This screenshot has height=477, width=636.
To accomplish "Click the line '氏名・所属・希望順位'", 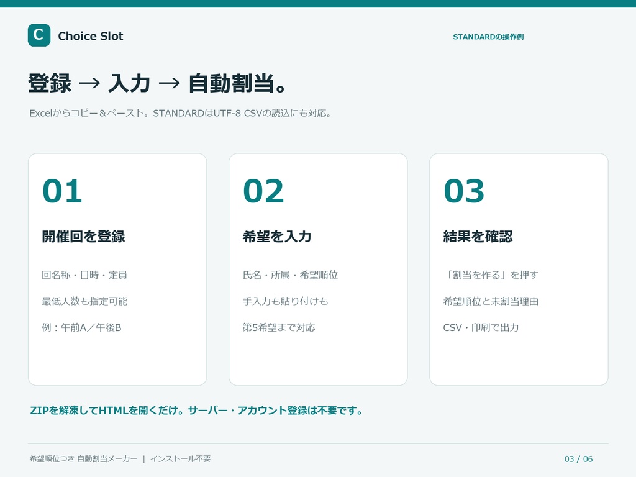I will click(x=290, y=275).
